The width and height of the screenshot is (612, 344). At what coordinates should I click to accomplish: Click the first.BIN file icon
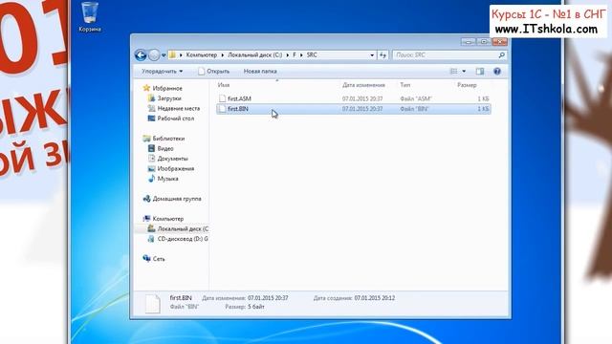(x=222, y=109)
